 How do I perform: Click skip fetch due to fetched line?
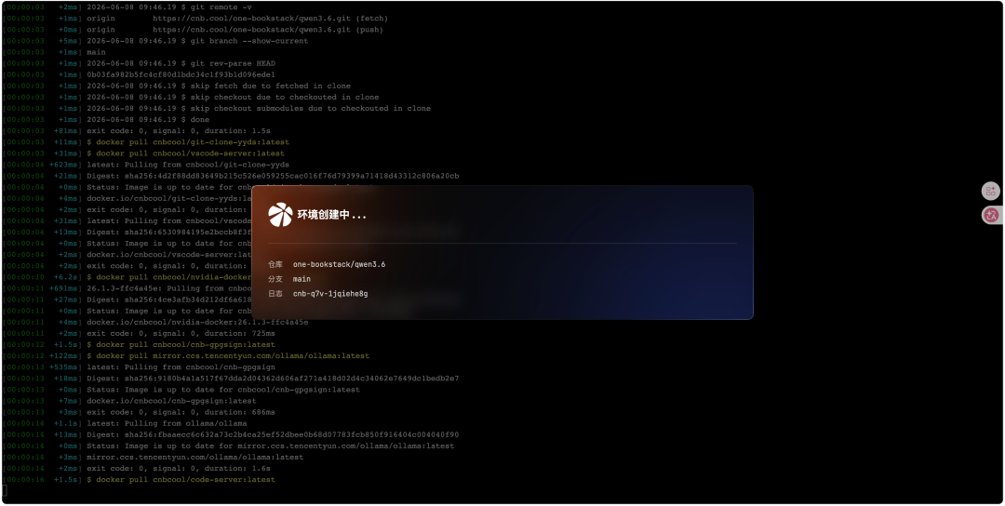[219, 86]
